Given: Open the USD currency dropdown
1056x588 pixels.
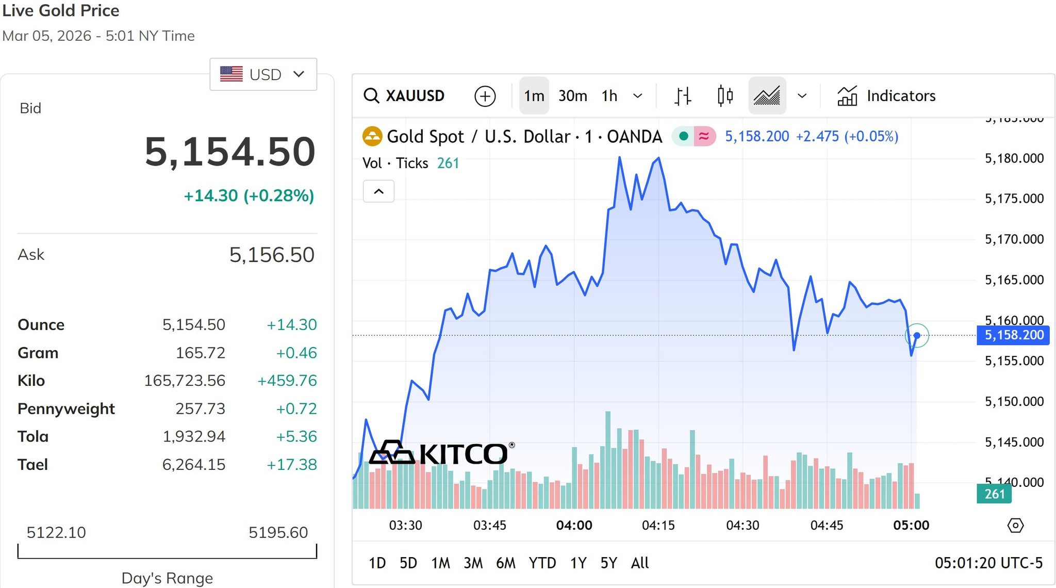Looking at the screenshot, I should tap(263, 74).
